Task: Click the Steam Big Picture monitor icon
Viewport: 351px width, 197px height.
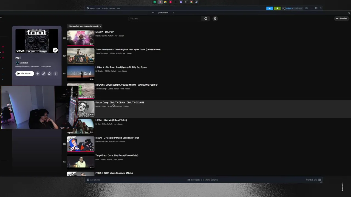Action: (x=306, y=8)
